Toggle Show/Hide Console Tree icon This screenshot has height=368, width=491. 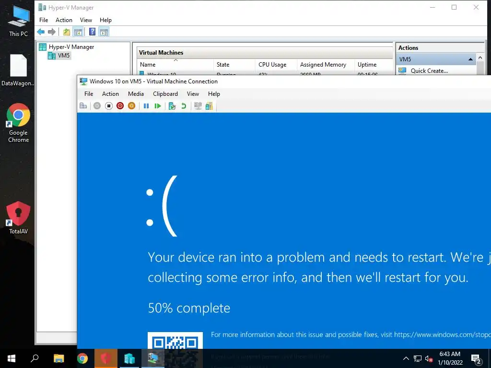coord(78,32)
